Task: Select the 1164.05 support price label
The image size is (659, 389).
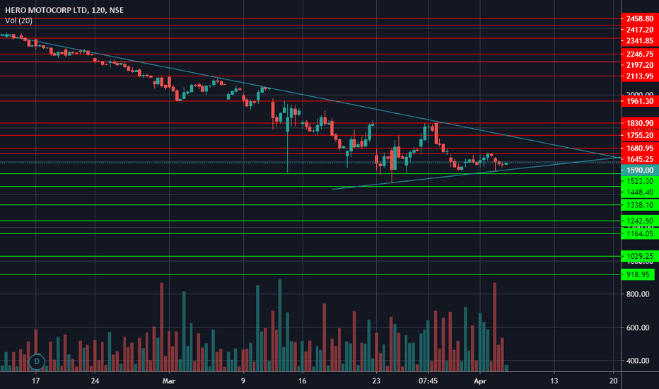Action: [x=640, y=234]
